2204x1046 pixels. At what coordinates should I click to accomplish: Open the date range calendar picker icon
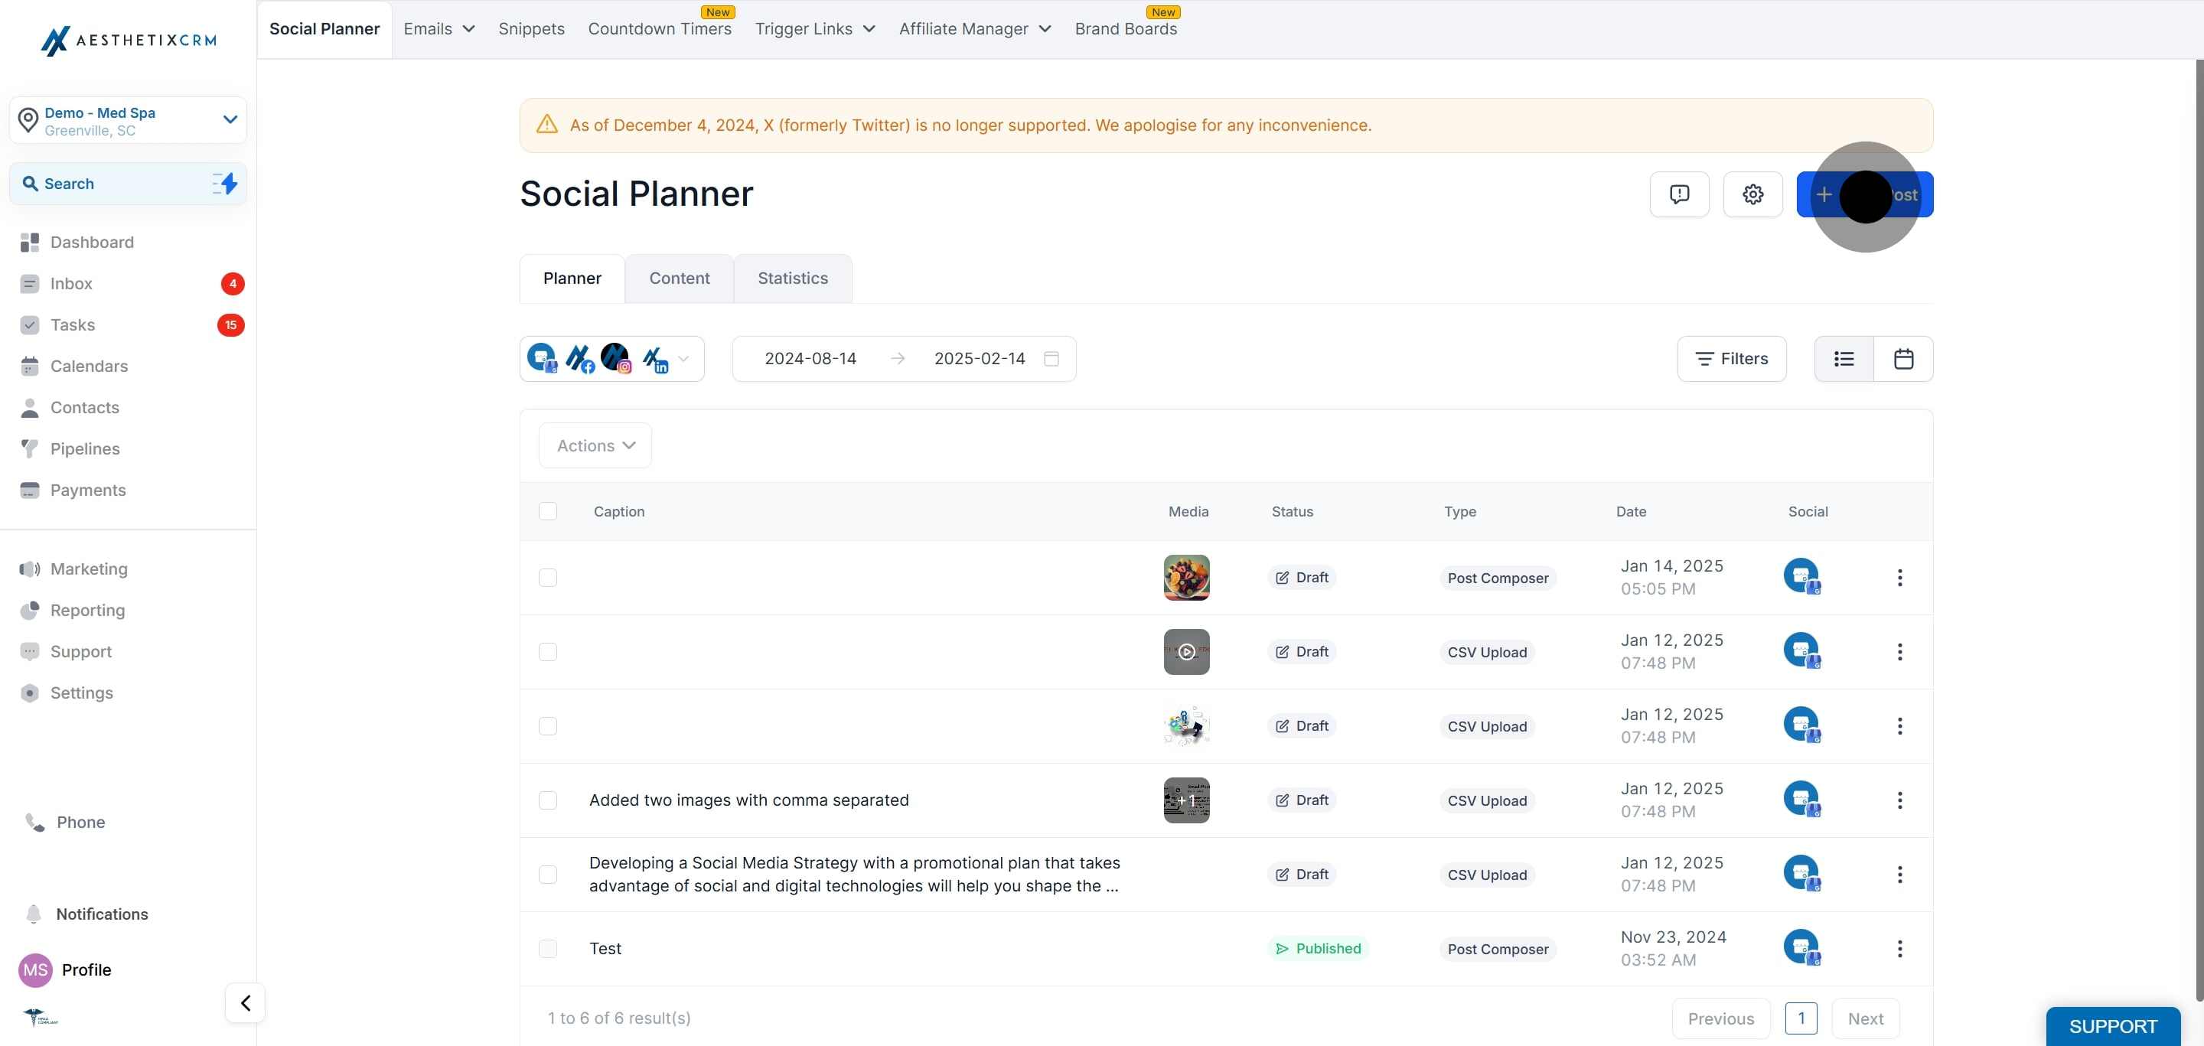(1051, 358)
